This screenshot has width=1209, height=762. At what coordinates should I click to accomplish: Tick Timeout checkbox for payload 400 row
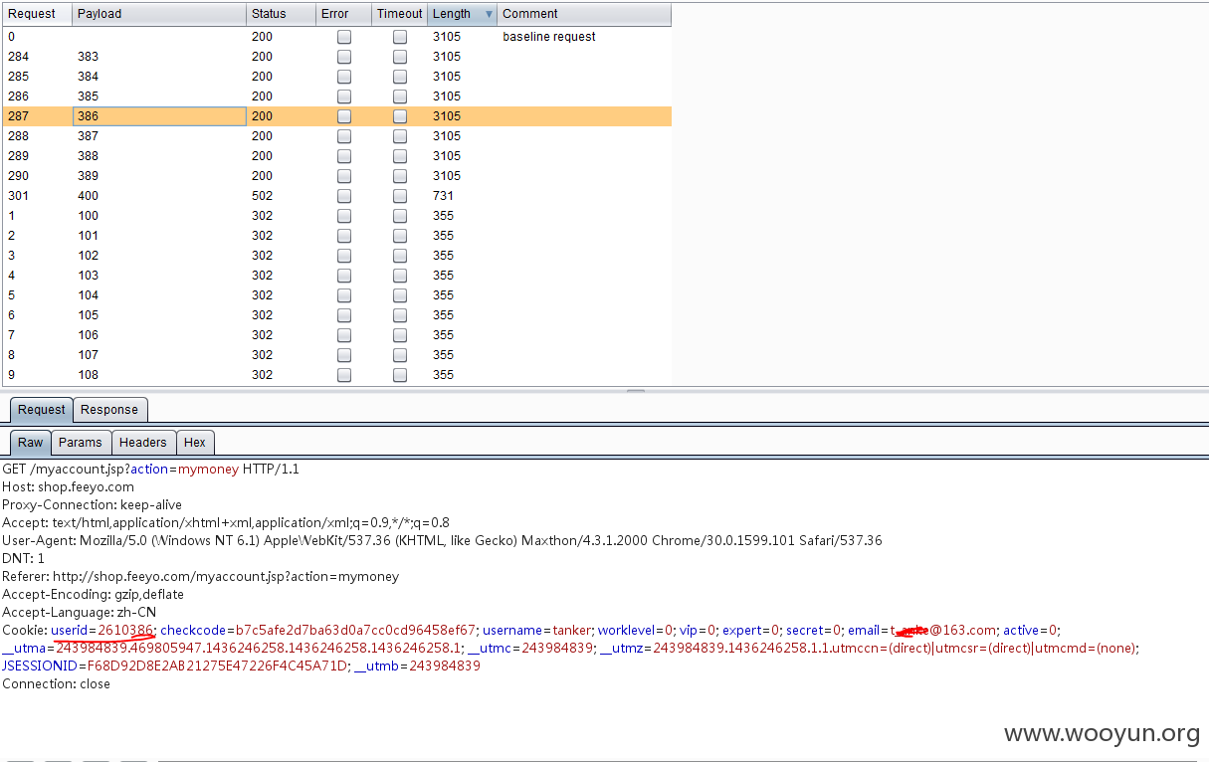point(400,196)
